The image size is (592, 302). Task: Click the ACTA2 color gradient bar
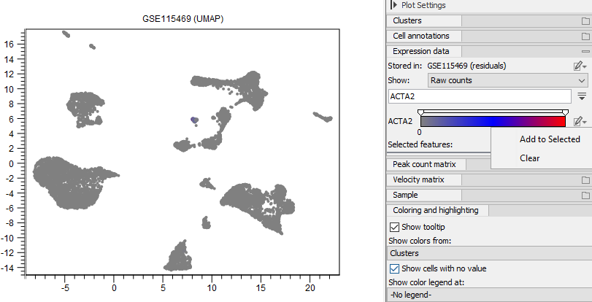pyautogui.click(x=493, y=122)
